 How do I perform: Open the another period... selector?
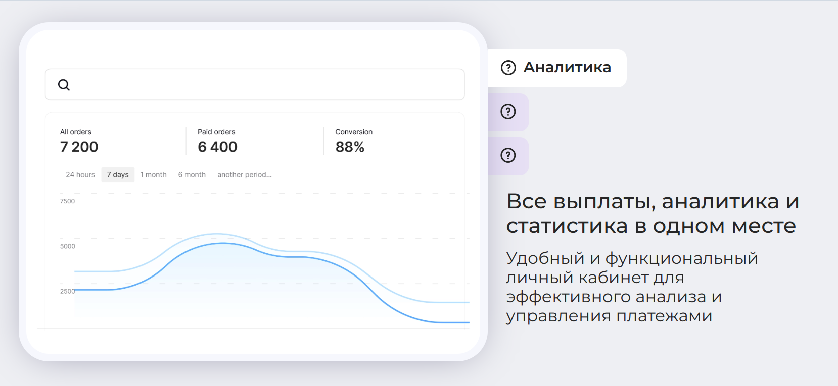point(245,175)
